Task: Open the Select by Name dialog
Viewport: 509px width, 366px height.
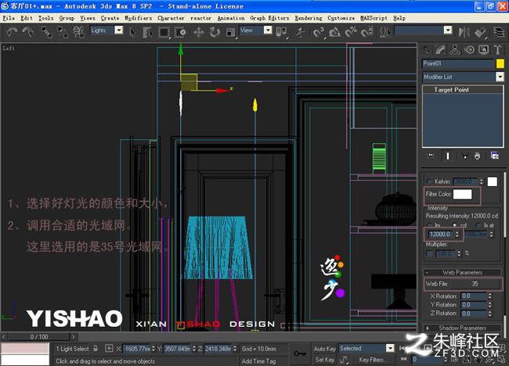Action: [x=148, y=32]
